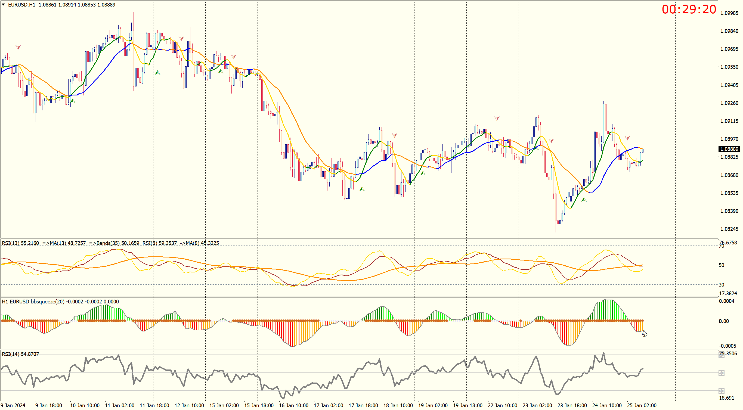743x410 pixels.
Task: Click the 1.09985 price scale label
Action: pos(729,13)
